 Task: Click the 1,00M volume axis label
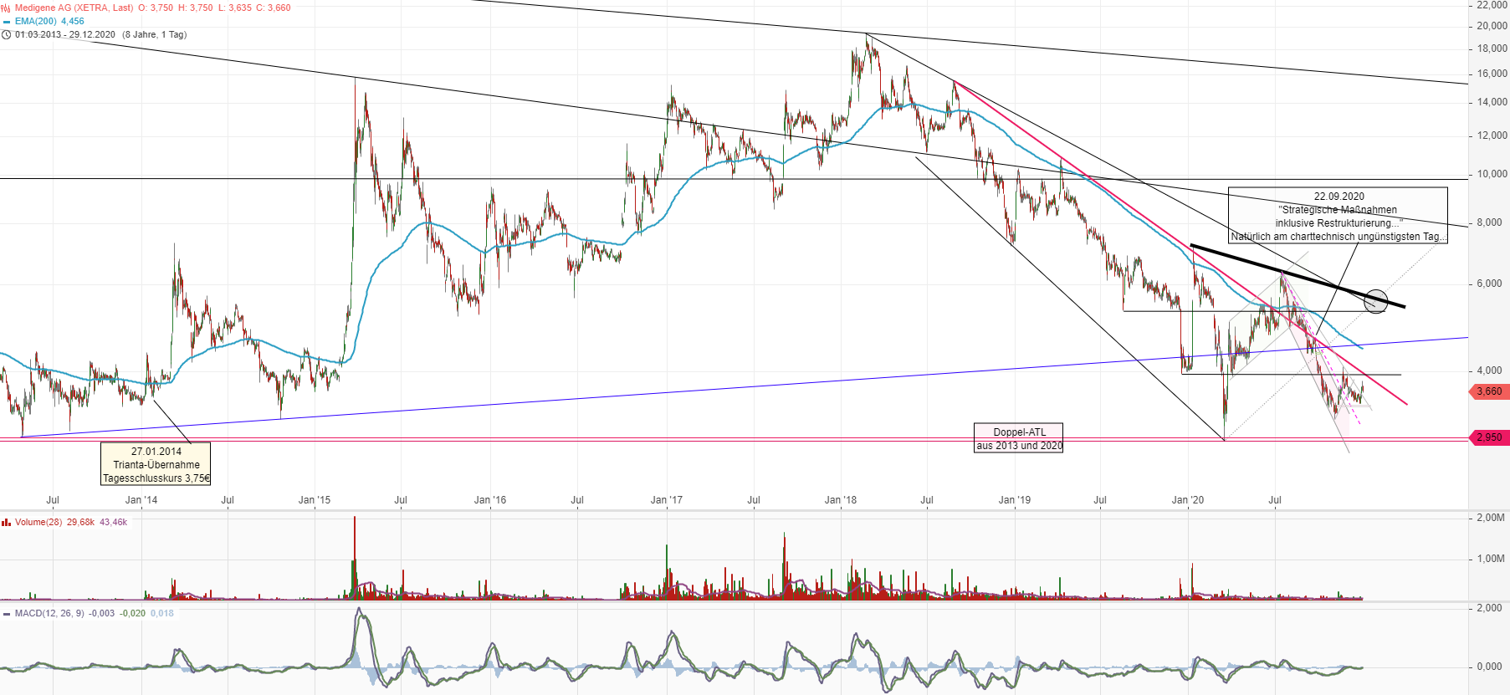1491,559
